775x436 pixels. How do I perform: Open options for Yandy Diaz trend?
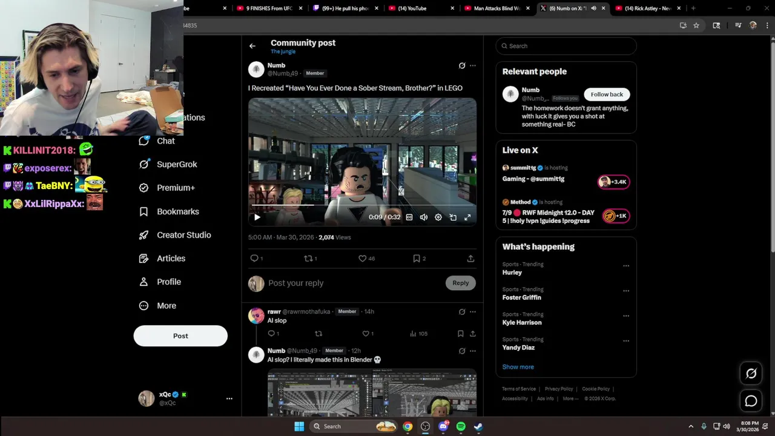pos(626,341)
